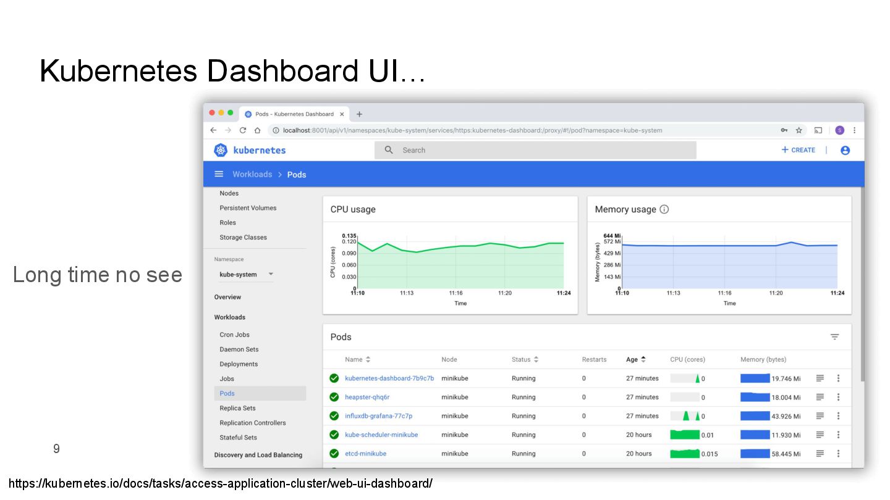Viewport: 890px width, 500px height.
Task: Open Jobs in sidebar
Action: [227, 379]
